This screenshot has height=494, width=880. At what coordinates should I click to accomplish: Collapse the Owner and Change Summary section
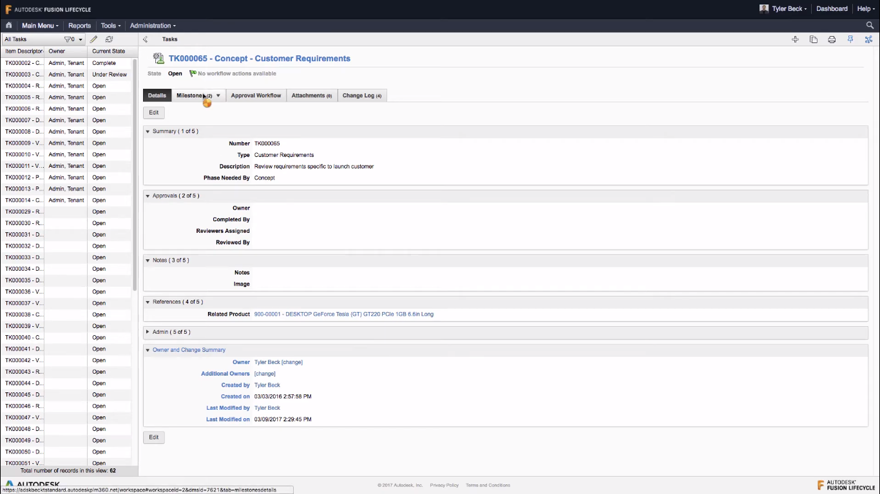(148, 350)
